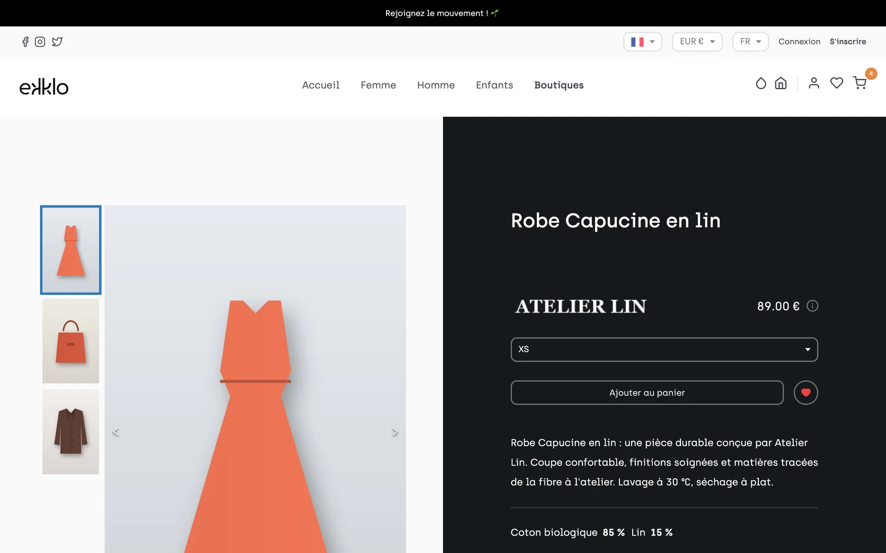Click the S'inscrire link

[x=848, y=41]
